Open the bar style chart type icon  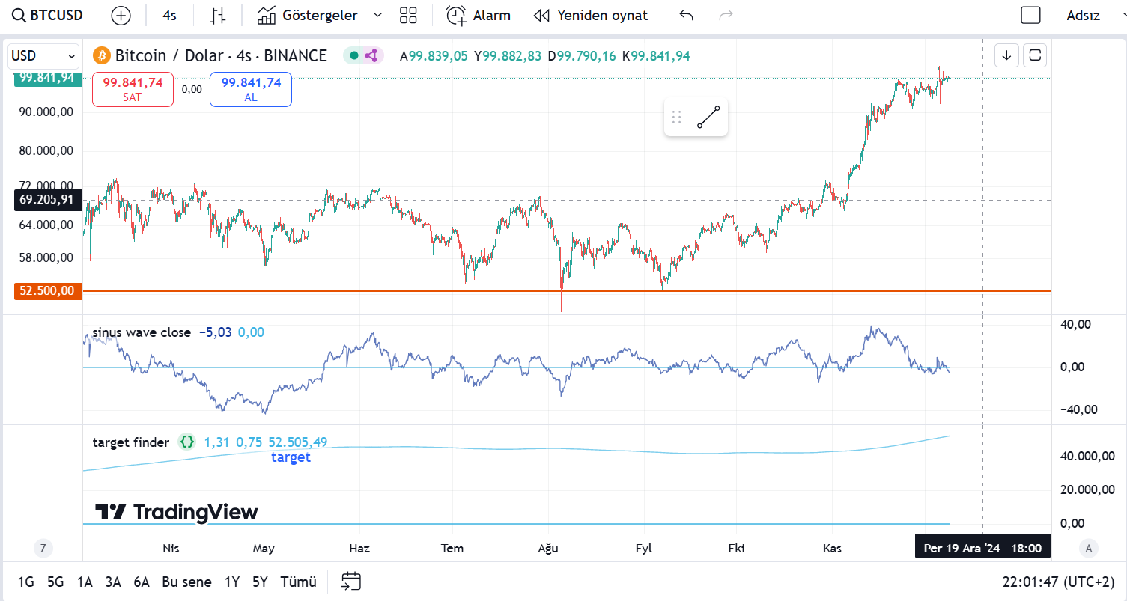pyautogui.click(x=218, y=15)
